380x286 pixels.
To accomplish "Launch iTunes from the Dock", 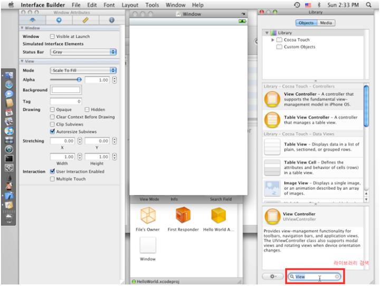I will [x=9, y=131].
